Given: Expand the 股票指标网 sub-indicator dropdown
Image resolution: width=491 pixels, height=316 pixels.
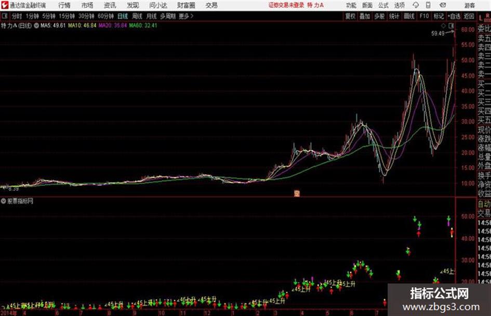Looking at the screenshot, I should tap(4, 201).
